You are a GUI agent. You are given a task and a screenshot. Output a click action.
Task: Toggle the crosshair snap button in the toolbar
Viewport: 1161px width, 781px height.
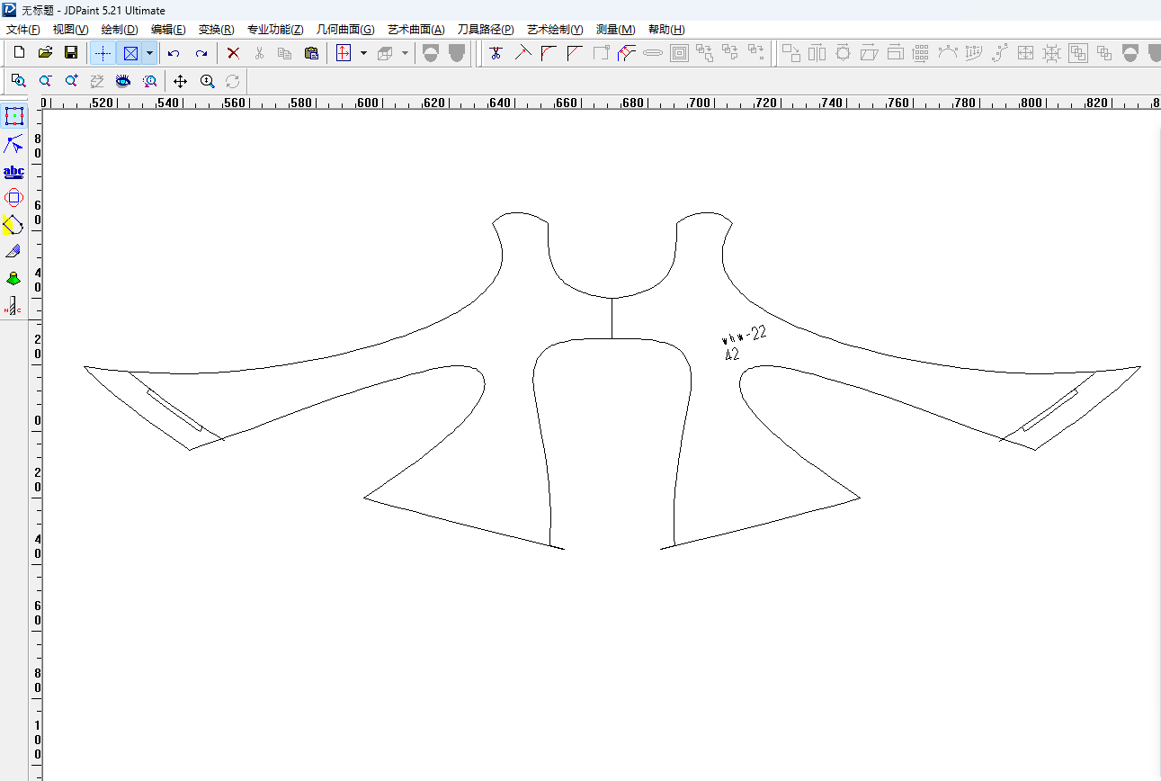[103, 53]
